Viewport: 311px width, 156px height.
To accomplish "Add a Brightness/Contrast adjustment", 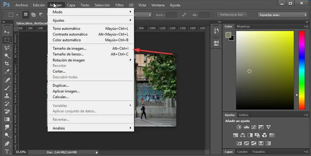I will pos(239,127).
